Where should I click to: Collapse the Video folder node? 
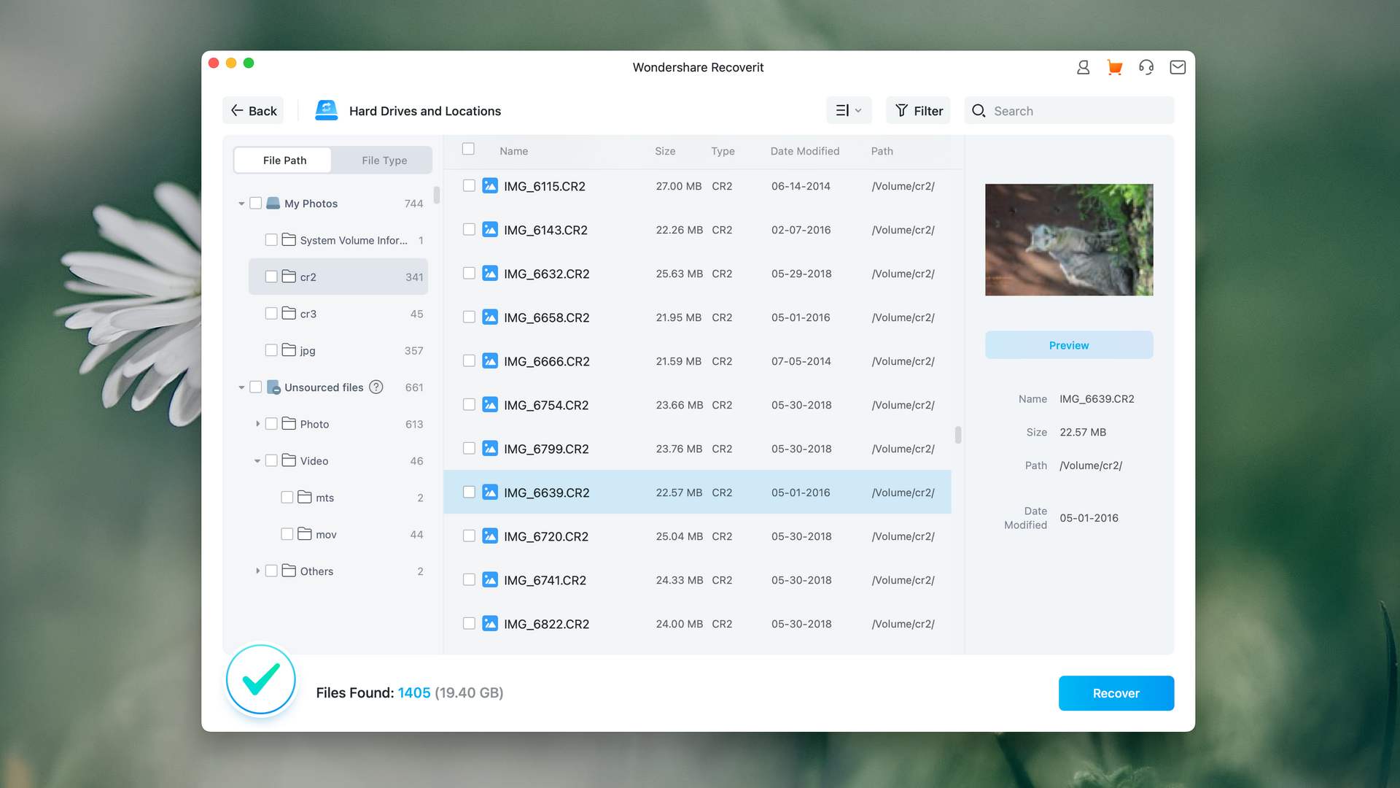click(257, 461)
